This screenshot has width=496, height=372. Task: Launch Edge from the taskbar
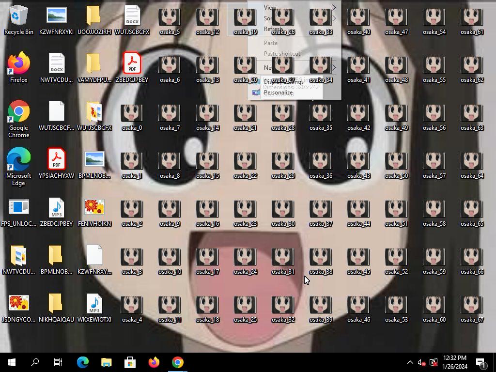(82, 362)
